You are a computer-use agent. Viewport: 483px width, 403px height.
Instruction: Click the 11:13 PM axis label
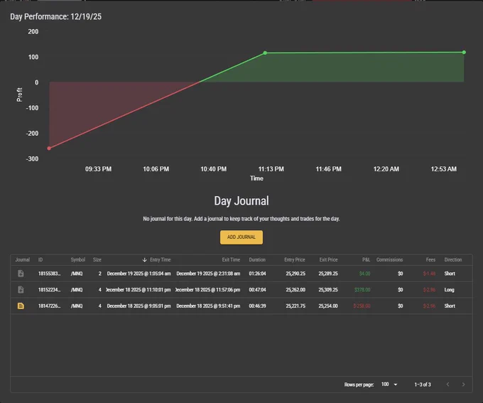(271, 169)
